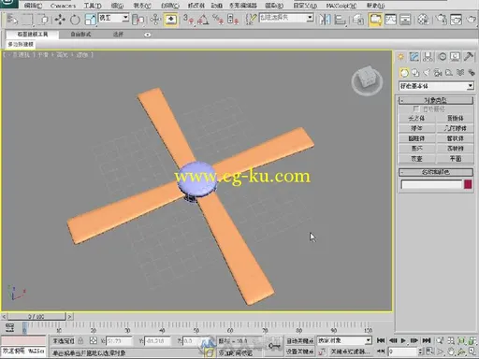Collapse the Object Type rollout
This screenshot has width=479, height=359.
436,100
